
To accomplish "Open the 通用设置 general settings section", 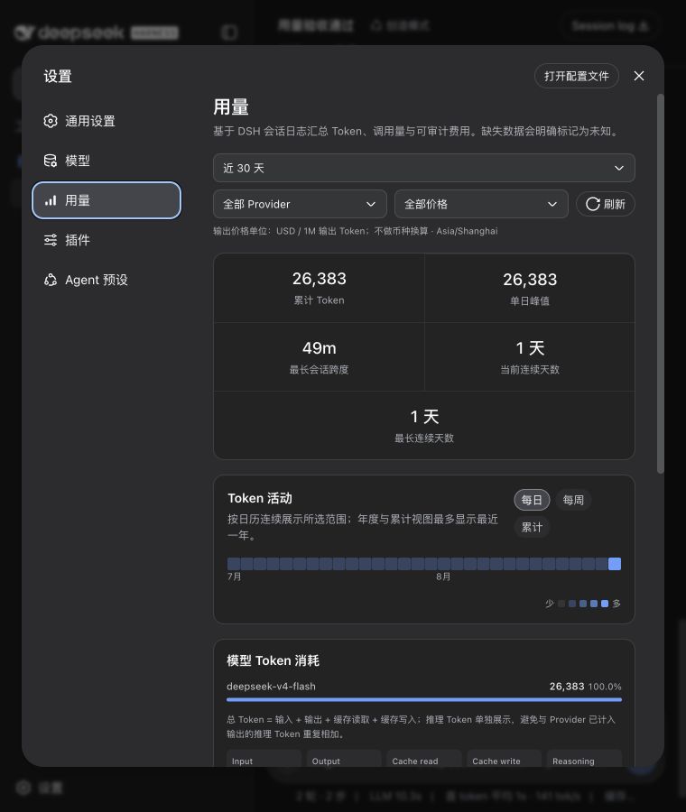I will [107, 121].
